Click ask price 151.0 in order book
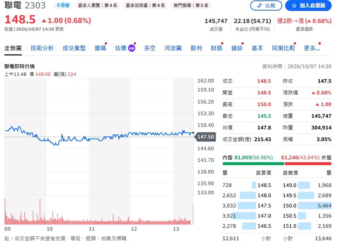 (289, 226)
